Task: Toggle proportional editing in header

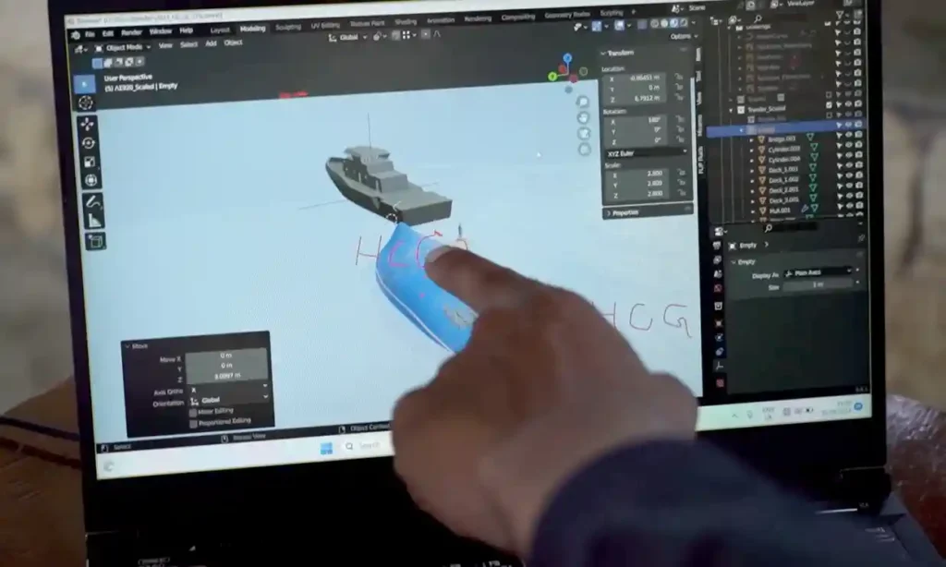Action: [x=426, y=35]
